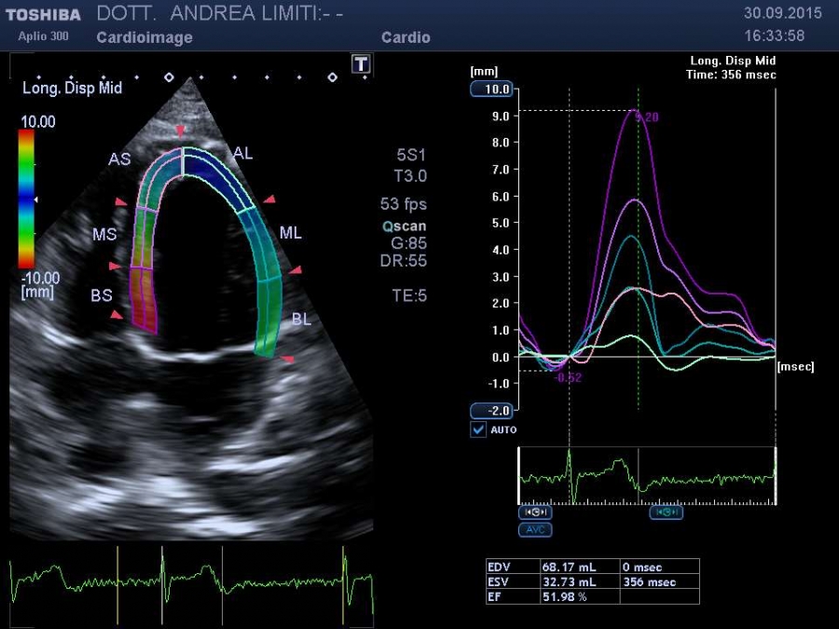Click the ECG strip below the displacement graph
Viewport: 839px width, 629px height.
tap(647, 476)
